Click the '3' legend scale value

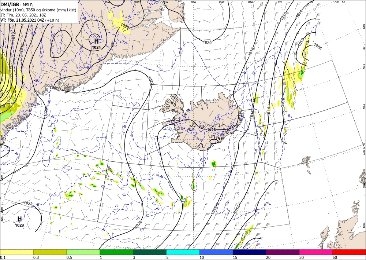[134, 257]
